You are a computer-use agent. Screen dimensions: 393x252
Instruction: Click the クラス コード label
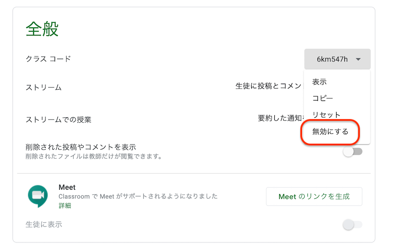[48, 59]
